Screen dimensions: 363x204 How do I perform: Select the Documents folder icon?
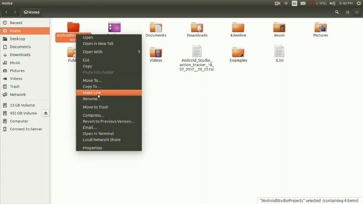156,28
